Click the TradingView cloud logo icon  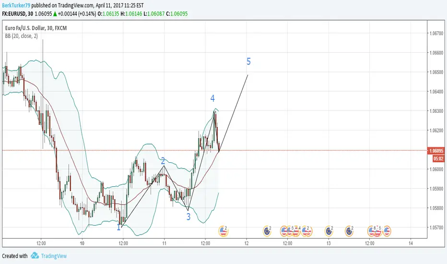[35, 255]
